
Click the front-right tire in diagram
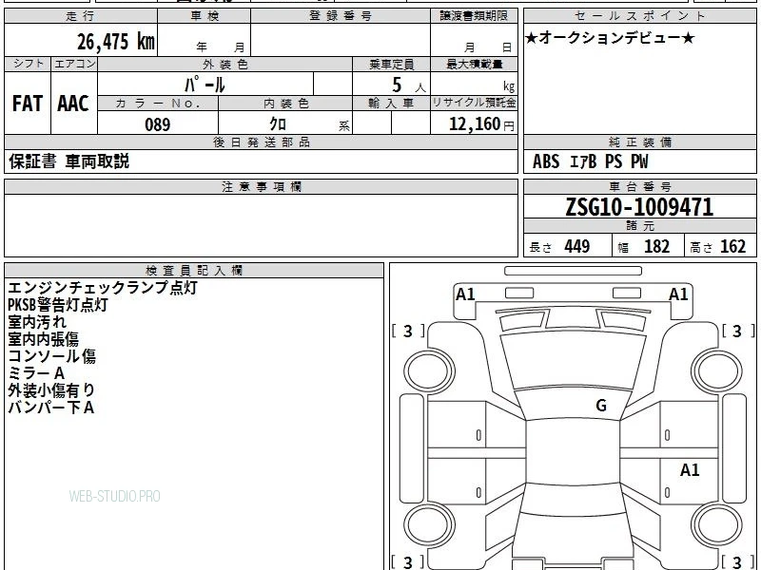(717, 370)
